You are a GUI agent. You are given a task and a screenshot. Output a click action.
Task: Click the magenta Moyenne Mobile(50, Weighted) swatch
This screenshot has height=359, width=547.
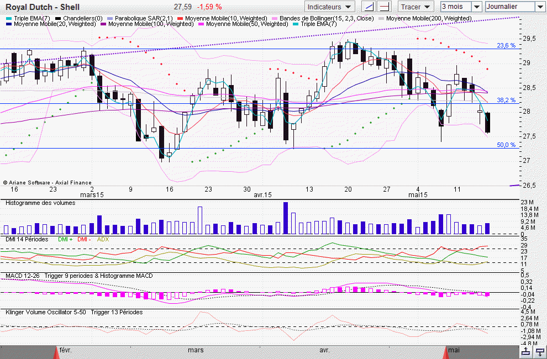[x=201, y=24]
